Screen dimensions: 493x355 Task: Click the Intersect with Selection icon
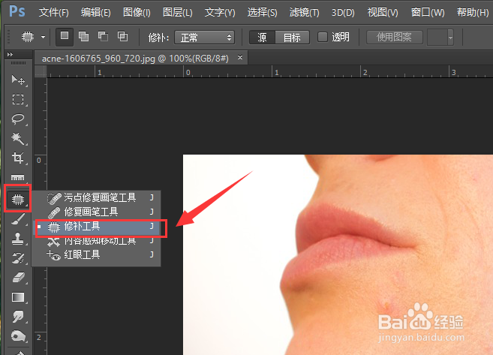pyautogui.click(x=122, y=37)
